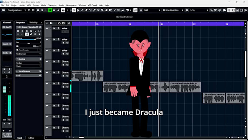Open track presets cloud icon in track list

[x=51, y=23]
